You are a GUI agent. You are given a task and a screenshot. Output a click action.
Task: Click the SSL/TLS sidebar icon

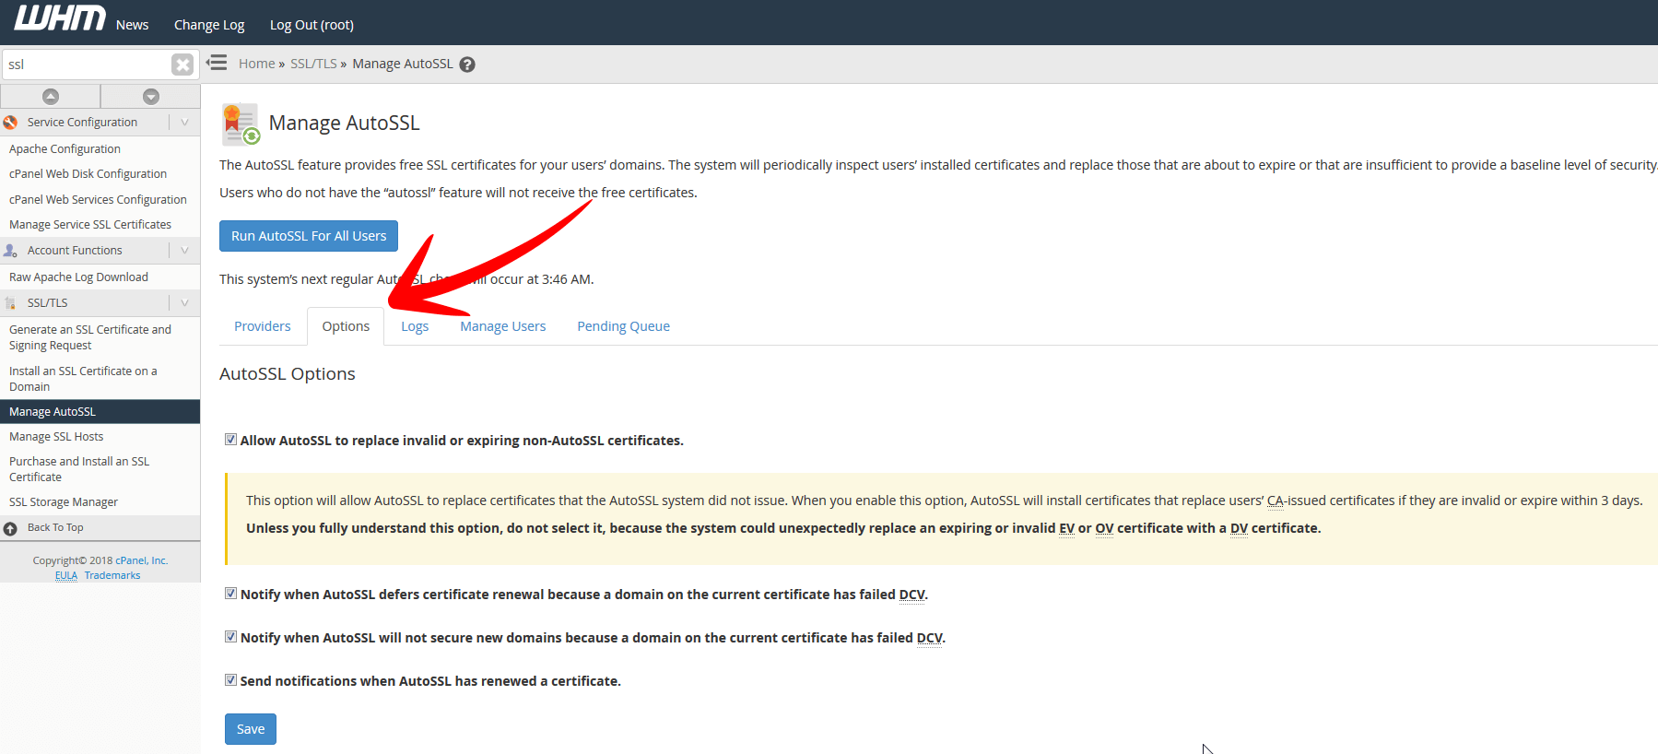(10, 303)
